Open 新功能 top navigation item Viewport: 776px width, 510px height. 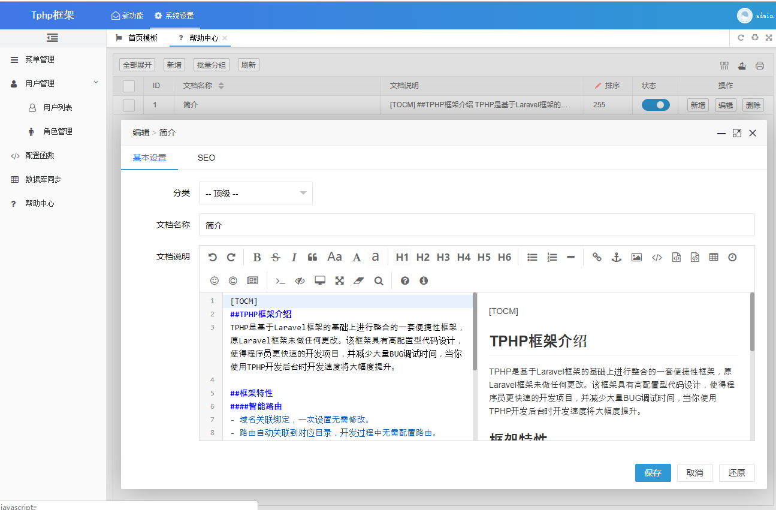click(127, 16)
